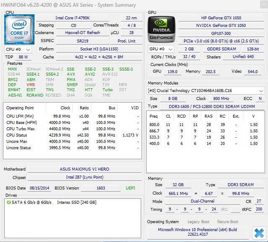Click the Dual-Channel mode field

(x=202, y=201)
